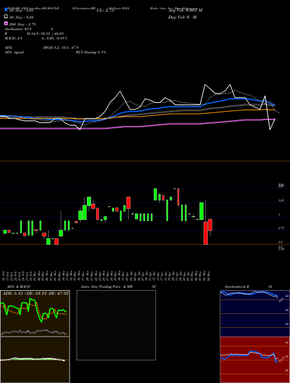Click the 'Intra Day Trading Price & MR' title

coord(107,287)
